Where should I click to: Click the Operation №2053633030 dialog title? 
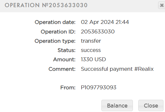point(46,5)
